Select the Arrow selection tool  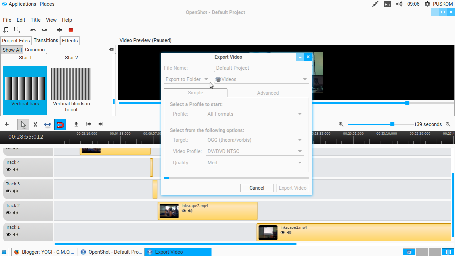[22, 124]
